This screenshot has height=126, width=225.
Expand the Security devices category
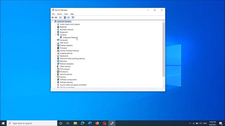point(56,74)
